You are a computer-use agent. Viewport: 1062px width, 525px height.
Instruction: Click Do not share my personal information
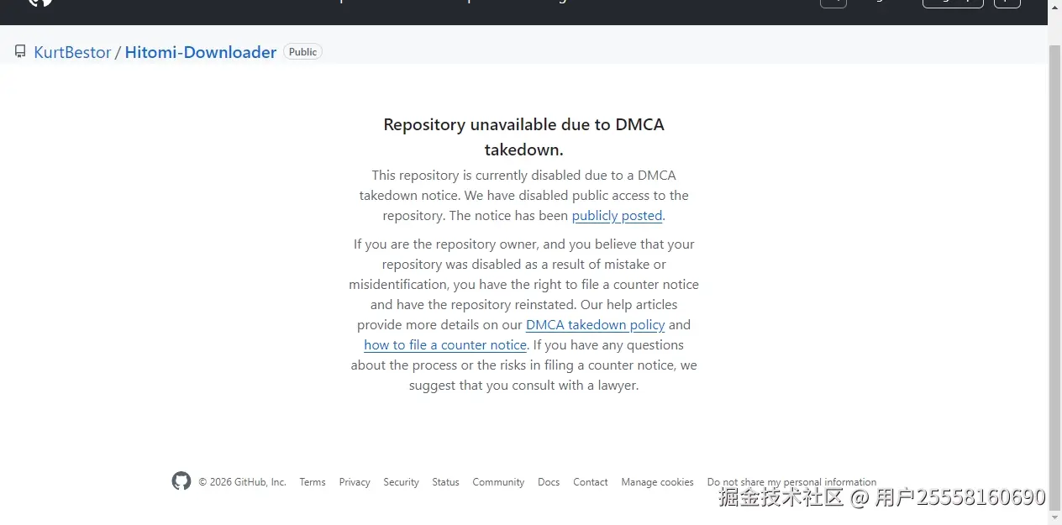(x=791, y=482)
